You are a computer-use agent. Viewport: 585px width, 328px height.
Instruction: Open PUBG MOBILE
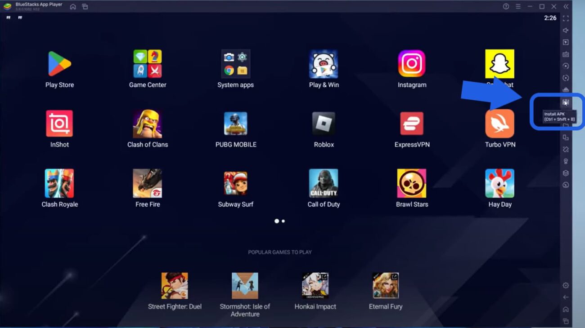point(235,124)
